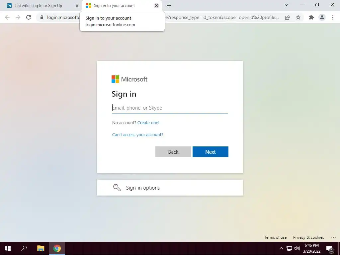Close the Sign in to your account tab
340x255 pixels.
(156, 6)
